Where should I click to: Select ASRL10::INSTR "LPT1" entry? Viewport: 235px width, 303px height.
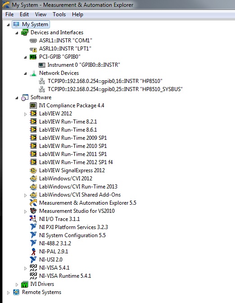pyautogui.click(x=65, y=49)
